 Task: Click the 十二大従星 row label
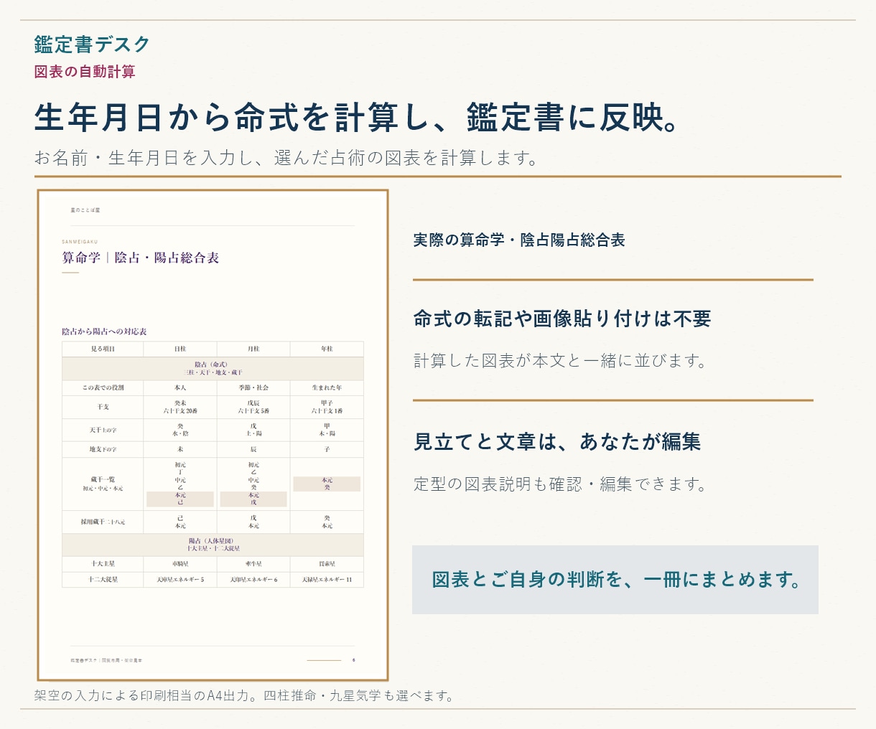pos(103,579)
